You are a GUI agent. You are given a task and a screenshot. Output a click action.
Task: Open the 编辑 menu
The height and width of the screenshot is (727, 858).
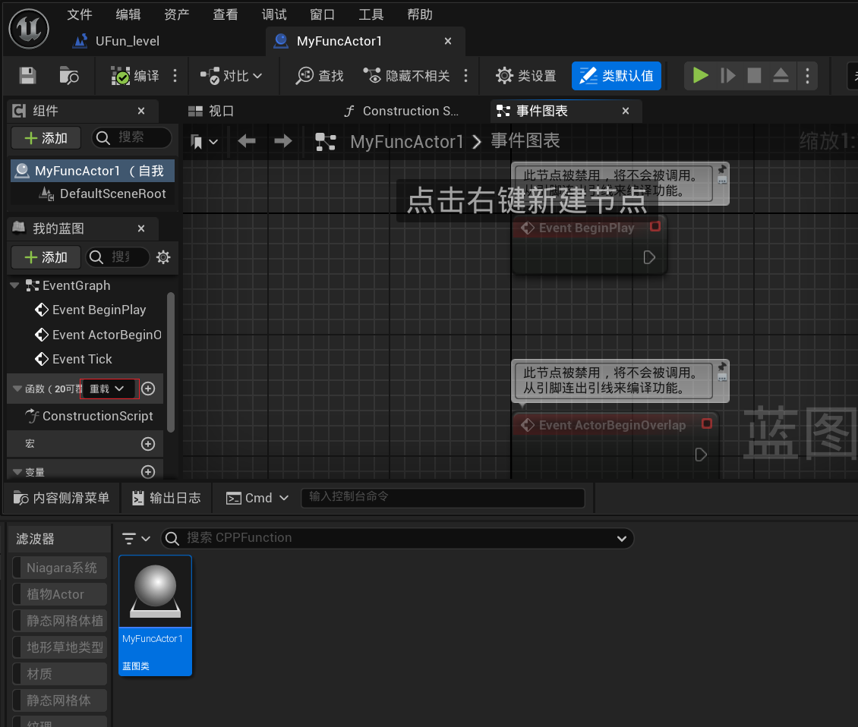click(x=128, y=14)
